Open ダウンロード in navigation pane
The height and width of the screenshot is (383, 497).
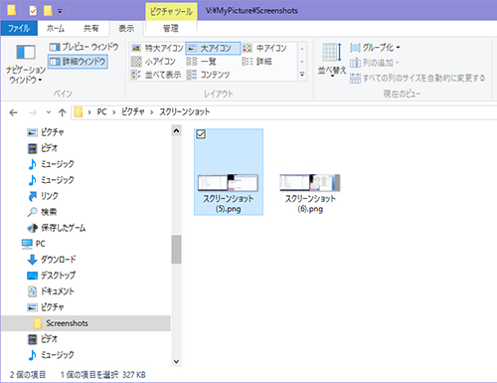coord(52,260)
